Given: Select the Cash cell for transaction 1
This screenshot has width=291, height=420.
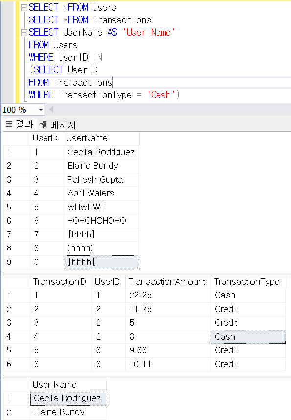Looking at the screenshot, I should (x=248, y=295).
